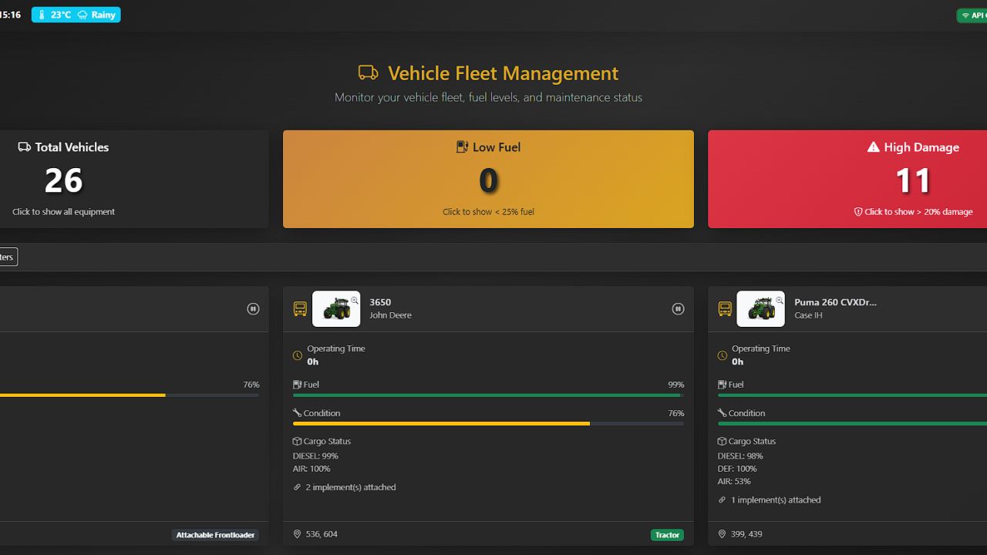
Task: Click the 23°C Rainy weather badge
Action: point(76,15)
